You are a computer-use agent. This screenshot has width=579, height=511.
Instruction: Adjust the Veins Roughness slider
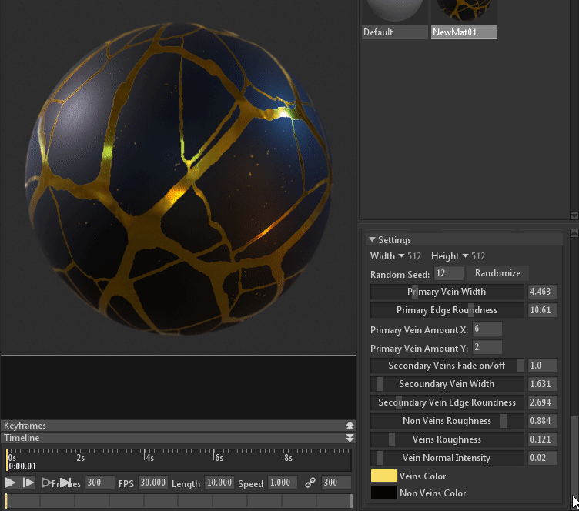tap(447, 439)
